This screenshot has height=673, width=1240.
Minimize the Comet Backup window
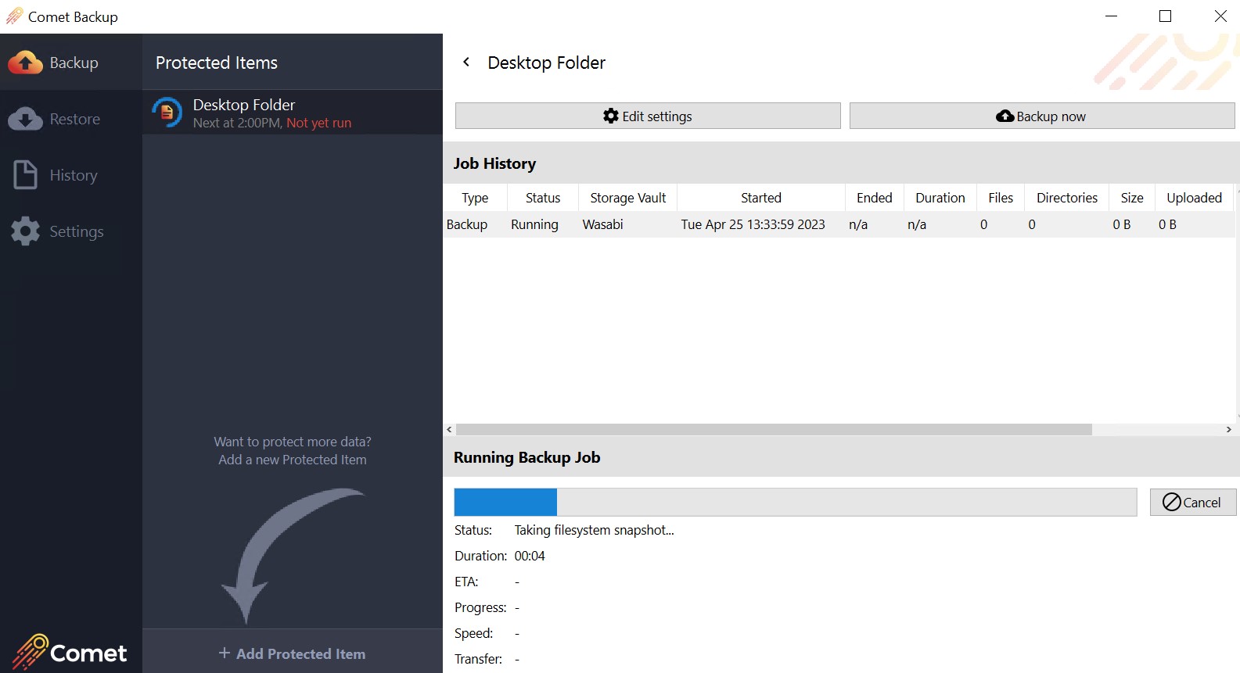pyautogui.click(x=1111, y=16)
